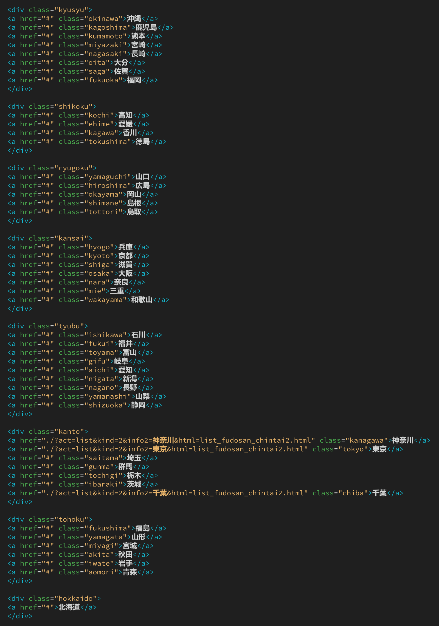This screenshot has height=626, width=439.
Task: Click the kagawa 香川 line
Action: point(81,133)
